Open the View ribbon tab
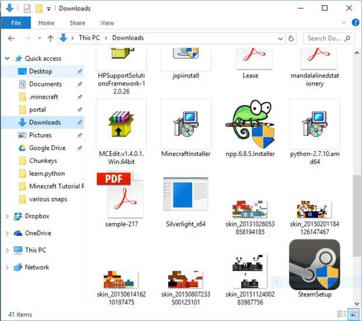Image resolution: width=362 pixels, height=321 pixels. [x=107, y=23]
